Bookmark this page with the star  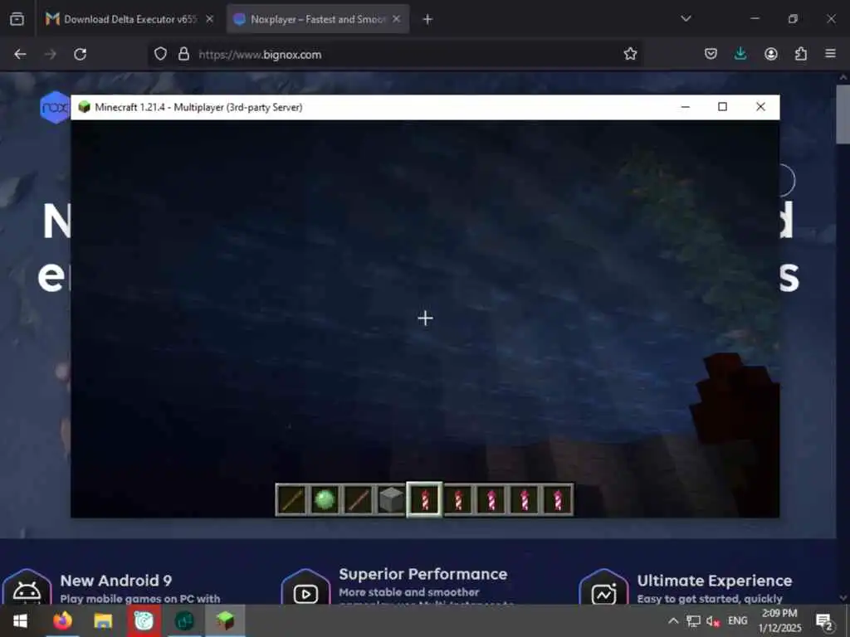630,54
